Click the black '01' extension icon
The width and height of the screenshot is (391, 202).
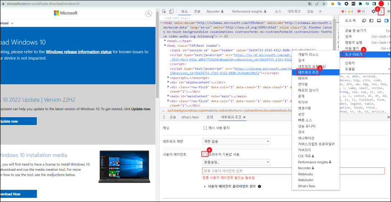(353, 4)
